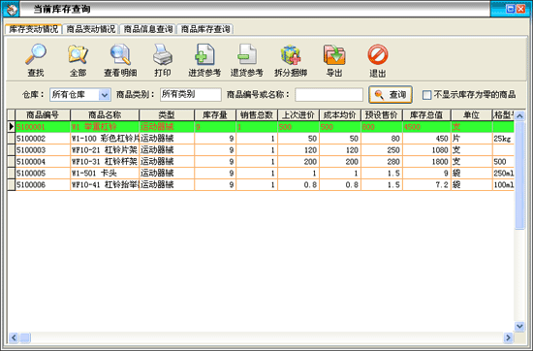The width and height of the screenshot is (533, 351).
Task: Click spec cell 250ml
Action: coord(503,174)
